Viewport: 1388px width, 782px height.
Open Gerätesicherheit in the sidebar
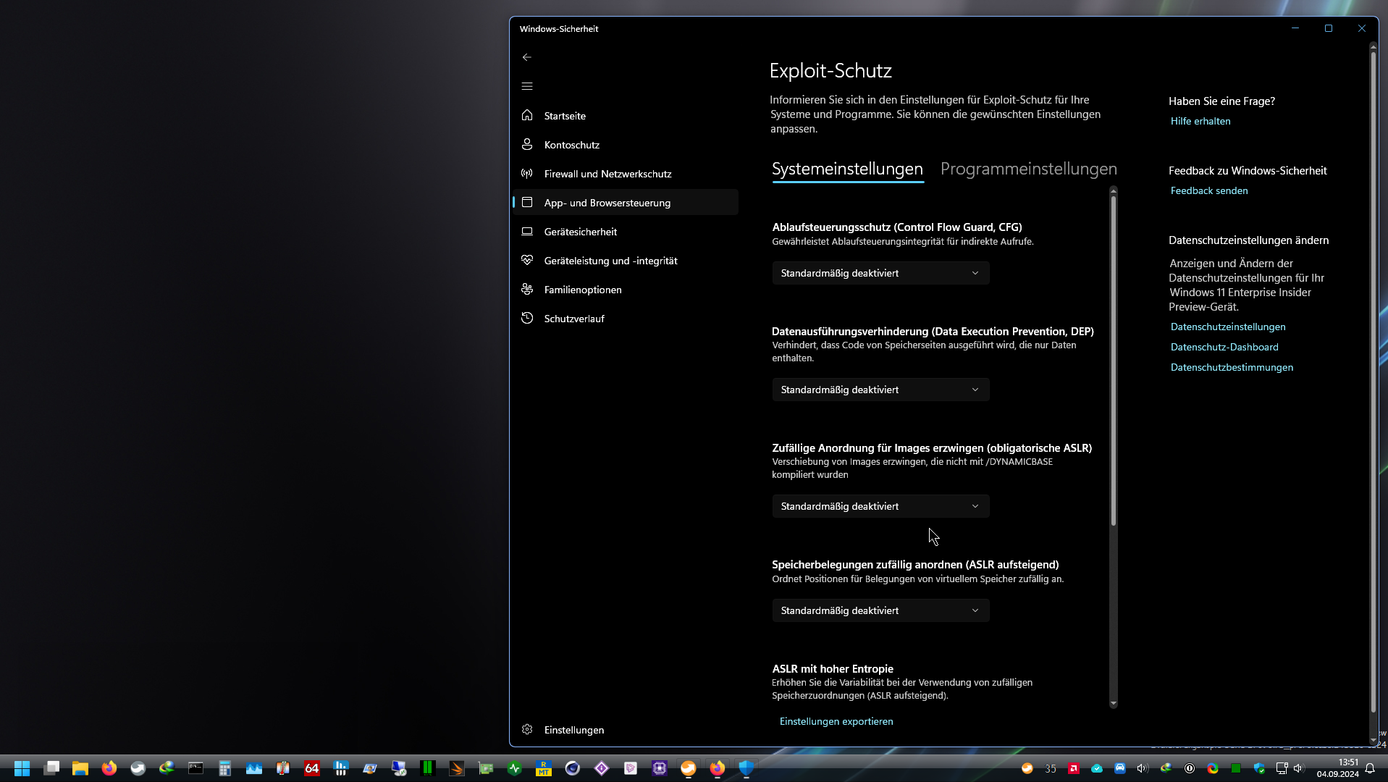pos(626,232)
